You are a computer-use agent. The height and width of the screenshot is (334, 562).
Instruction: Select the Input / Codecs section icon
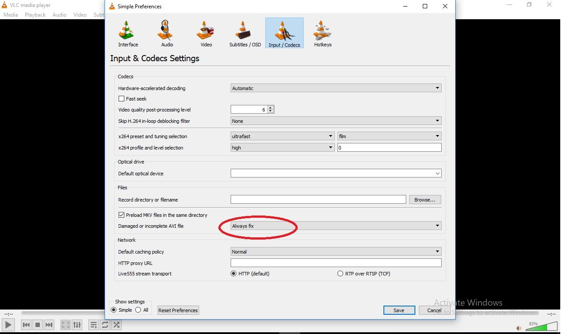pos(285,33)
